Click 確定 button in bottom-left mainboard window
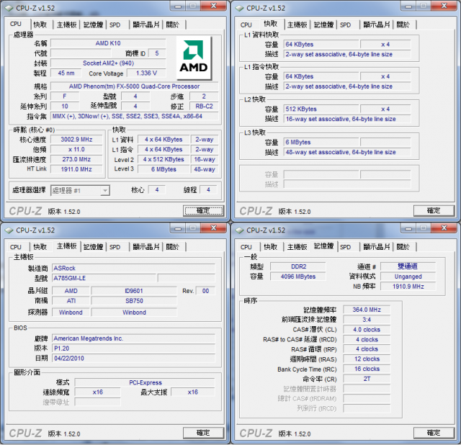 tap(203, 433)
